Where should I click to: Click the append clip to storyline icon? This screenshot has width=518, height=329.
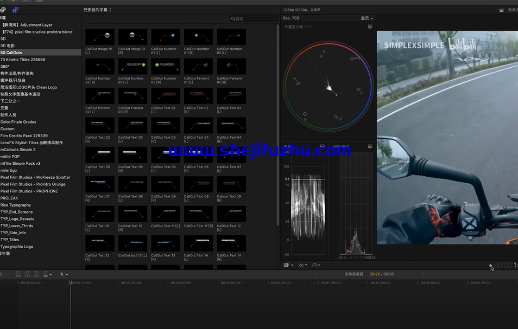pyautogui.click(x=36, y=274)
